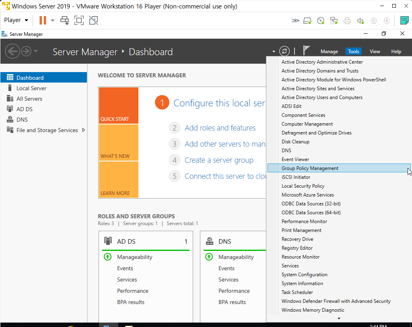
Task: Enter full screen mode in VMware toolbar
Action: 79,20
